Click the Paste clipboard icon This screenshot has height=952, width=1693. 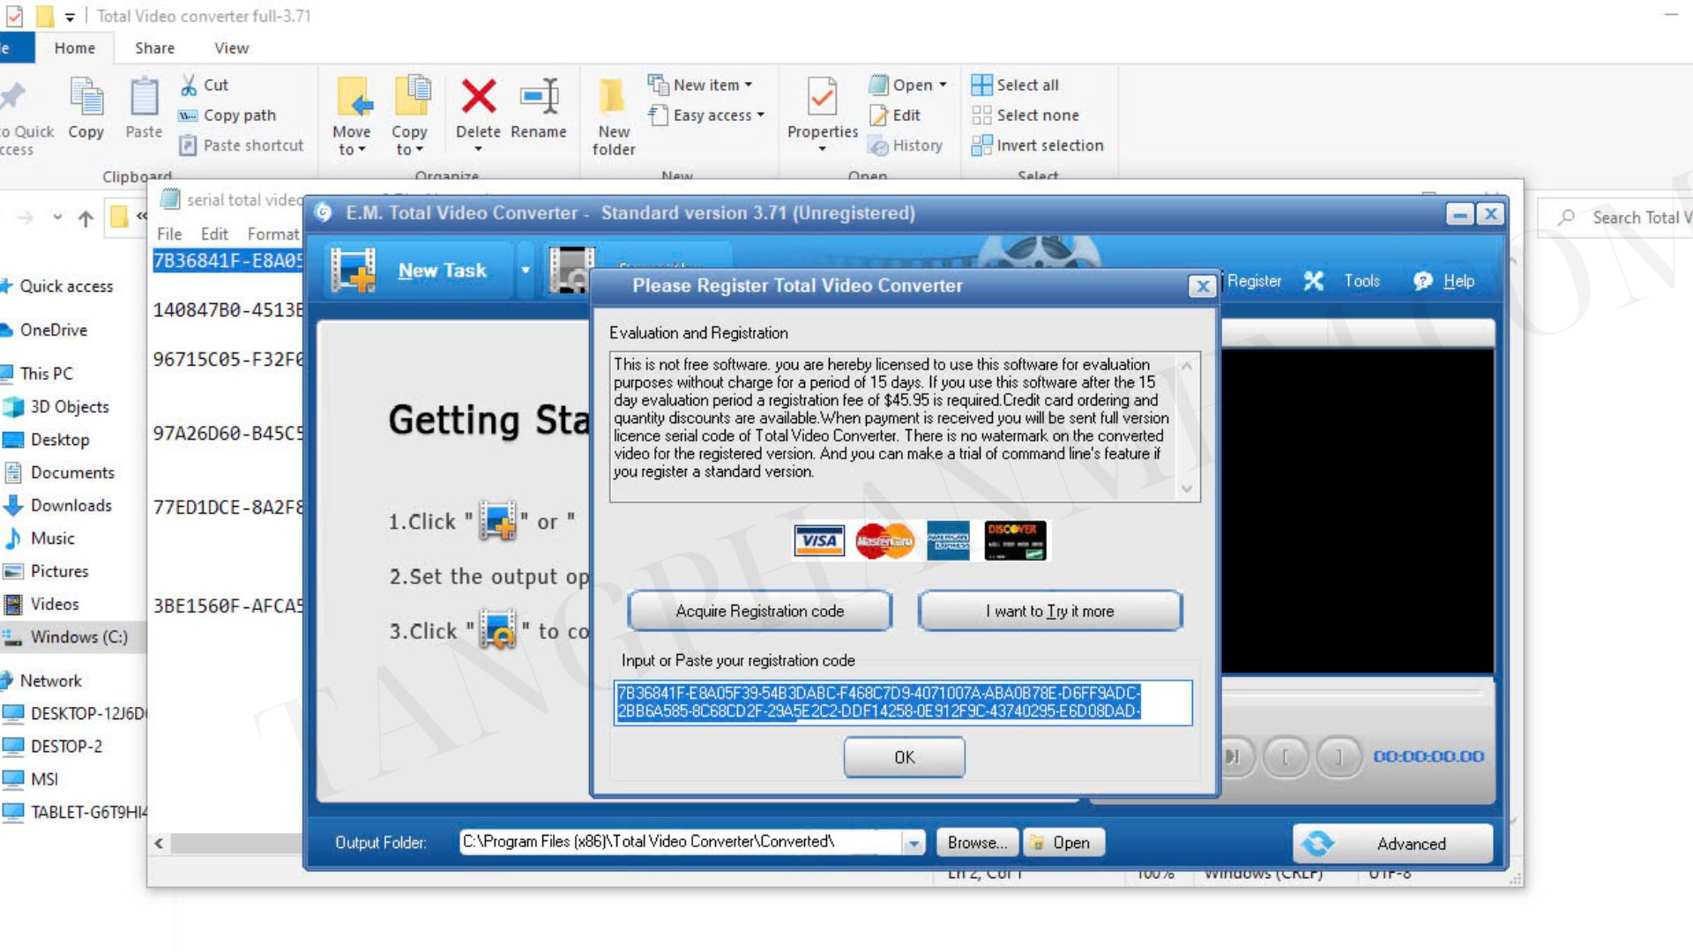(x=144, y=97)
